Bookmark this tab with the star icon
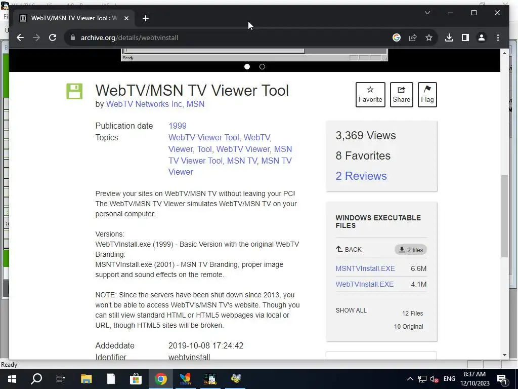 coord(429,37)
